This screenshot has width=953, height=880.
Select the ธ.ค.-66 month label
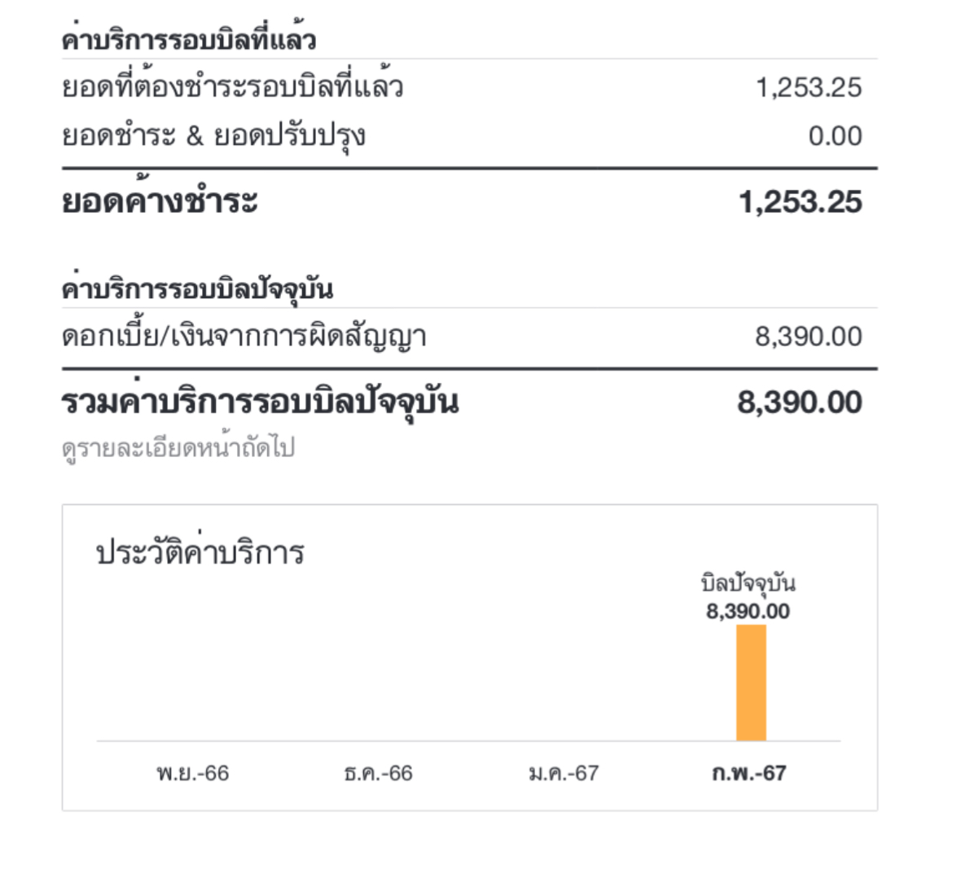(x=378, y=773)
